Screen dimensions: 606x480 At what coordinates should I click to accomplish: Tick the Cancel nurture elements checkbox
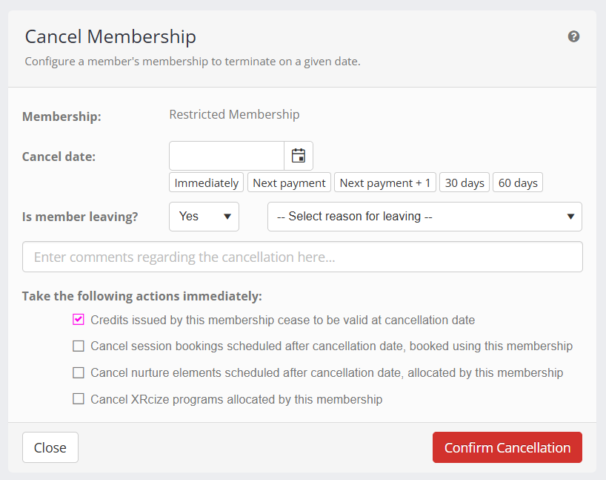[x=79, y=372]
